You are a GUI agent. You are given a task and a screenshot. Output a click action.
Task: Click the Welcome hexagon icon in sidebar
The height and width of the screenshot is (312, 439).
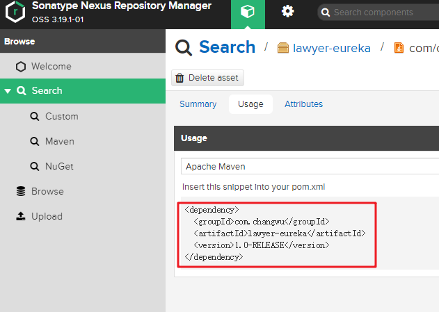point(21,67)
